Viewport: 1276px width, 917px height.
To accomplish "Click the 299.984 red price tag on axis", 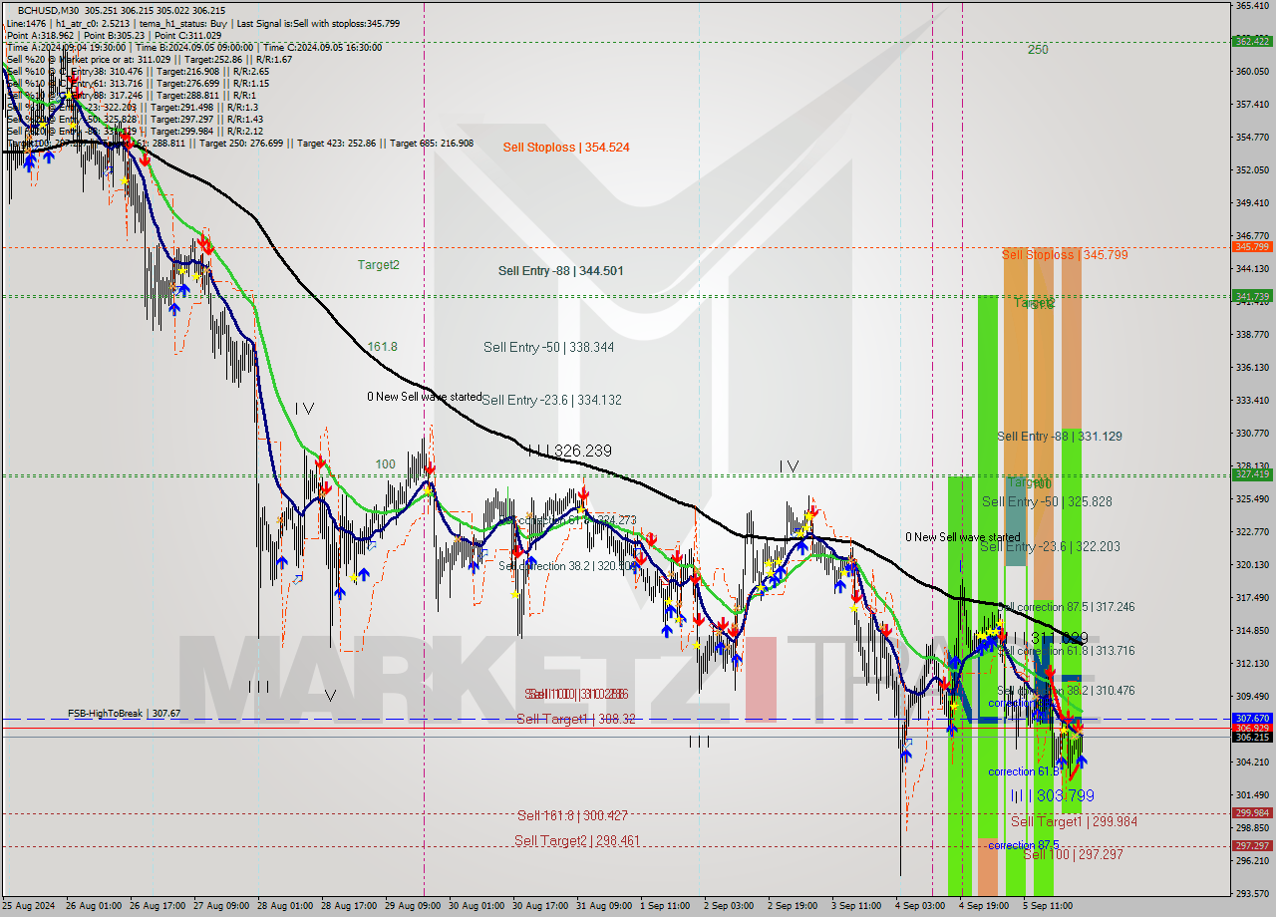I will [x=1251, y=812].
